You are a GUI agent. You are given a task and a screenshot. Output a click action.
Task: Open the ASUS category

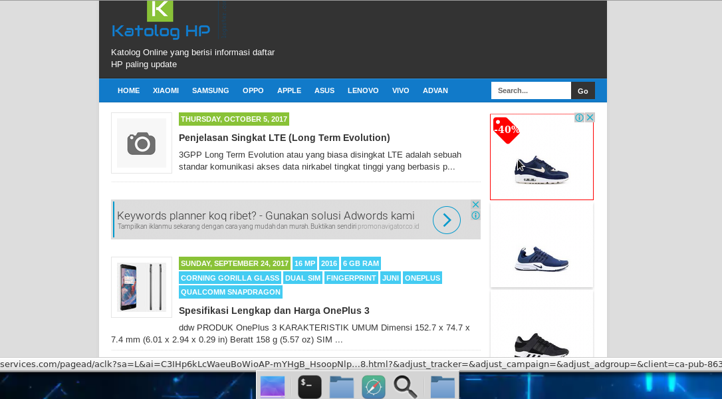[324, 90]
